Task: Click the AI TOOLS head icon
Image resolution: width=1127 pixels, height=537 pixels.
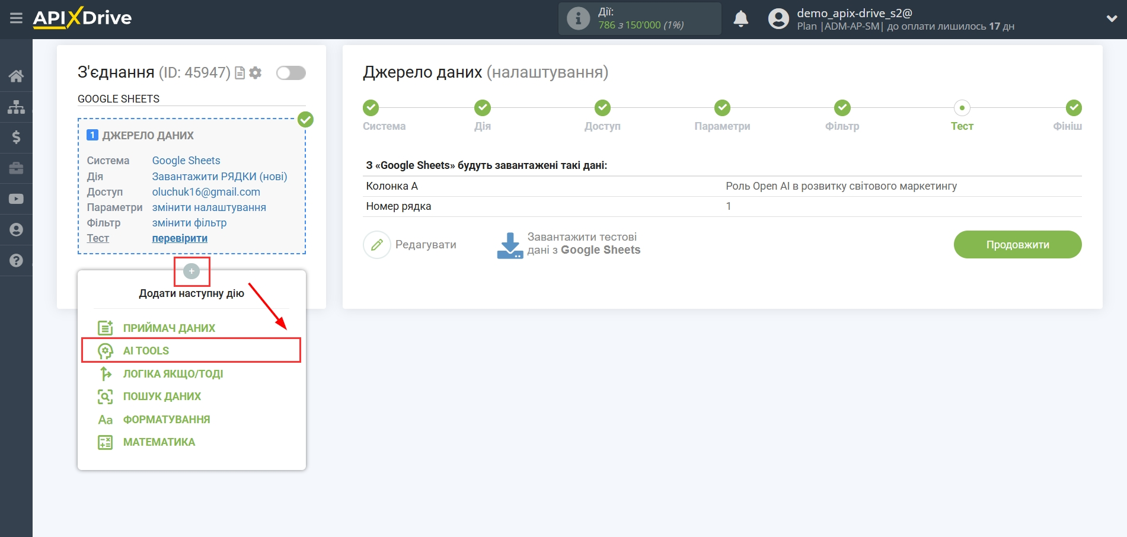Action: pyautogui.click(x=106, y=351)
